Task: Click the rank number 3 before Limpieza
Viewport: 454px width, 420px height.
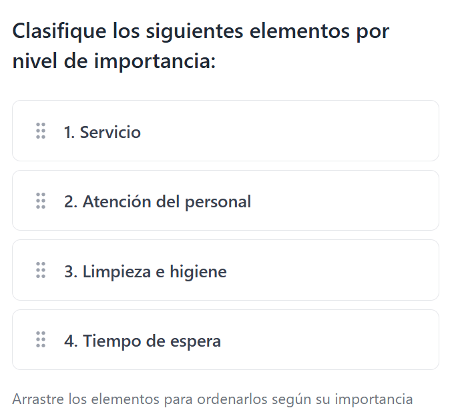Action: click(69, 271)
